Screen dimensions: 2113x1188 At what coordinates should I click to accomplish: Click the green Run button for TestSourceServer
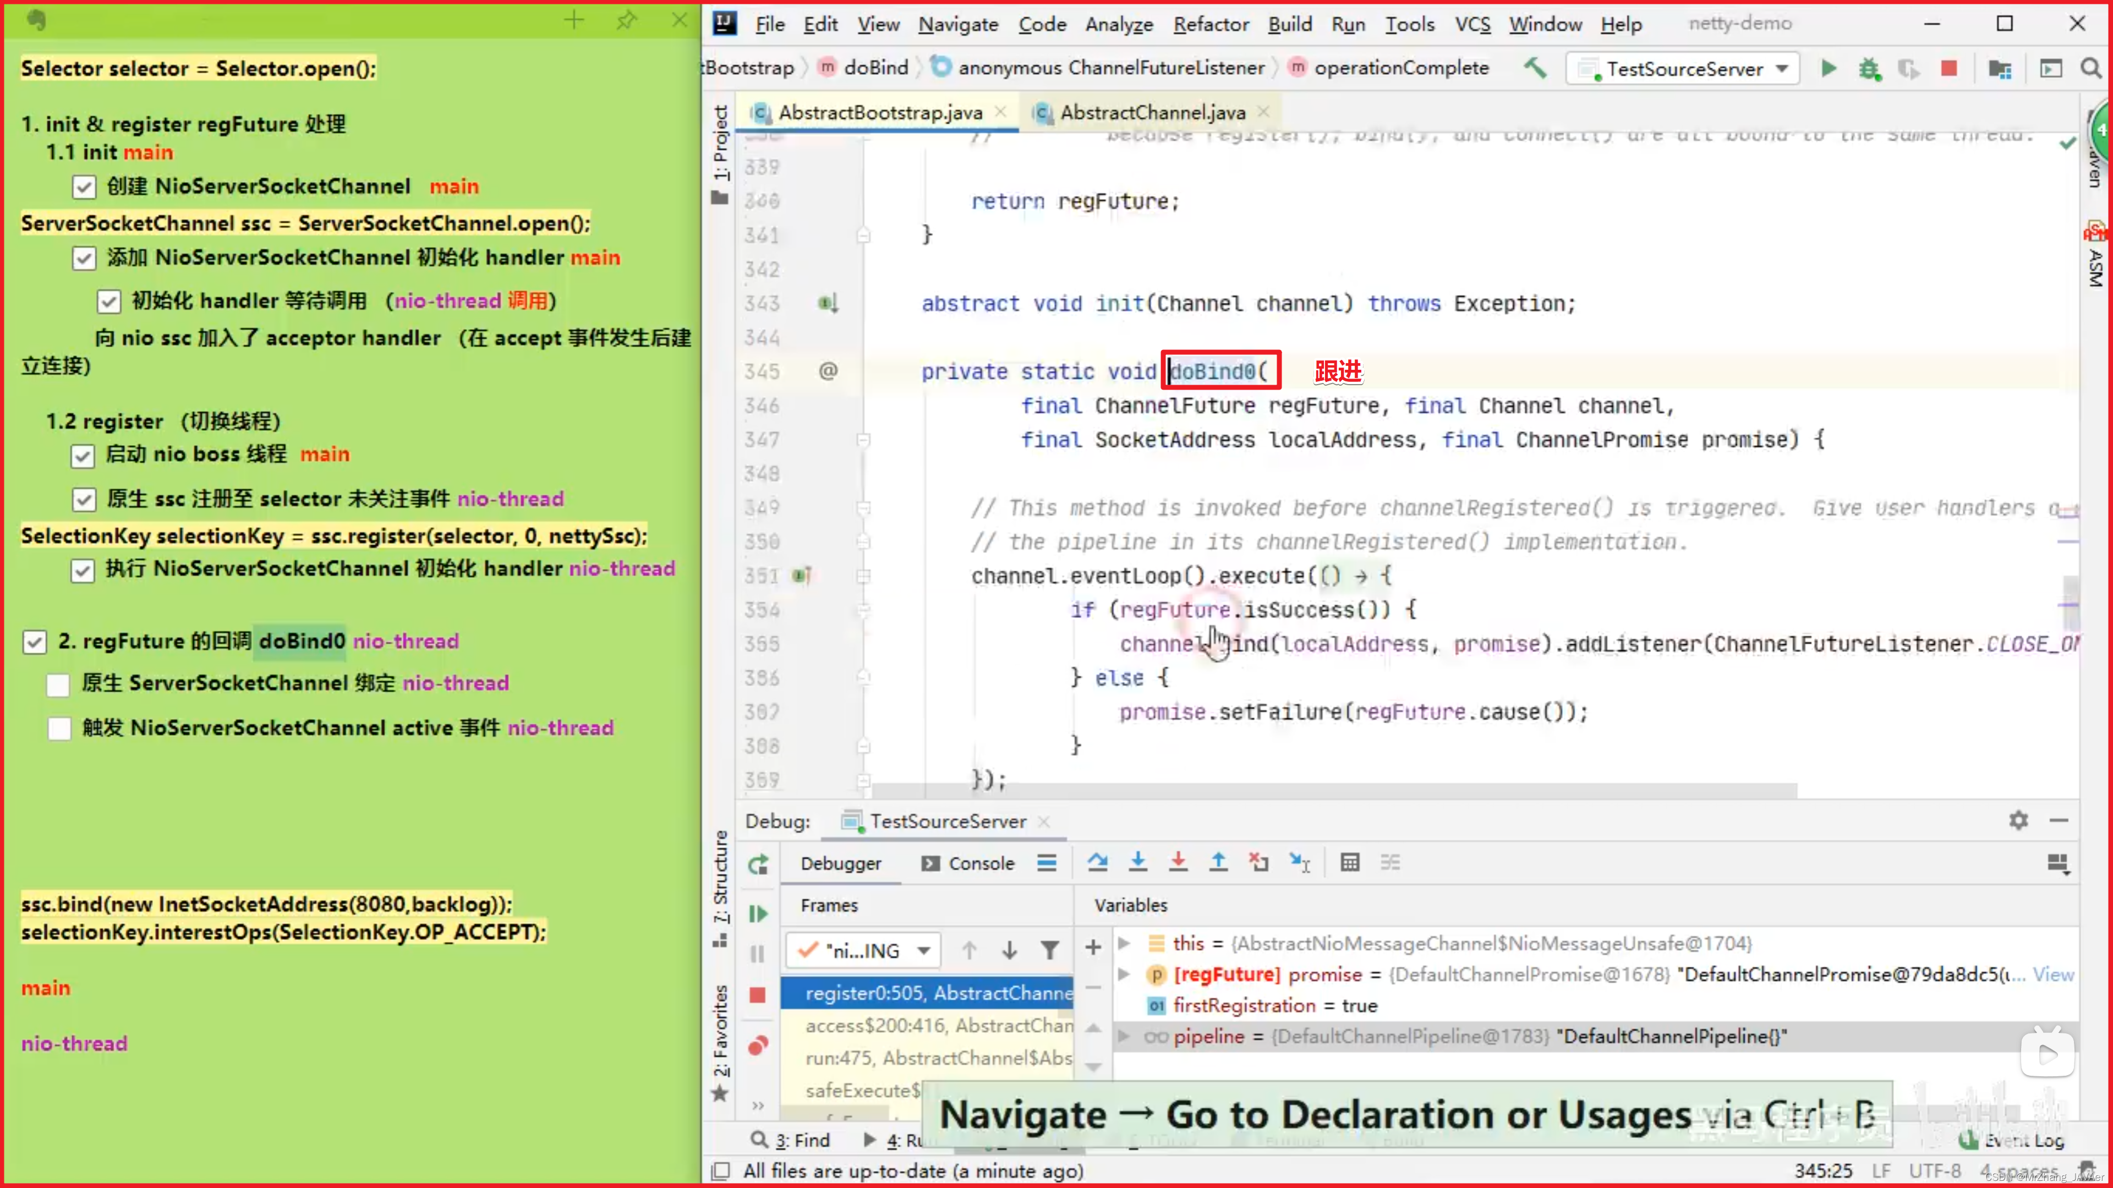coord(1829,69)
